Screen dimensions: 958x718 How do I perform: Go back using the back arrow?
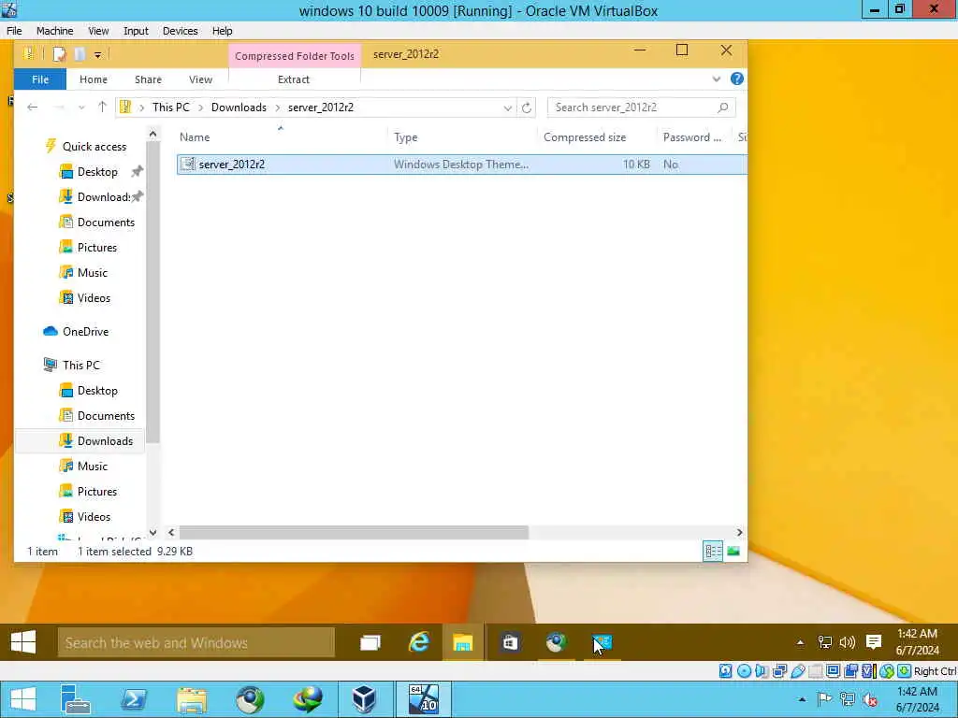[33, 108]
